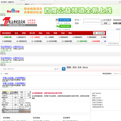Open the 官方qq群 button in navbar
Screen dimensions: 121x121
pyautogui.click(x=99, y=33)
